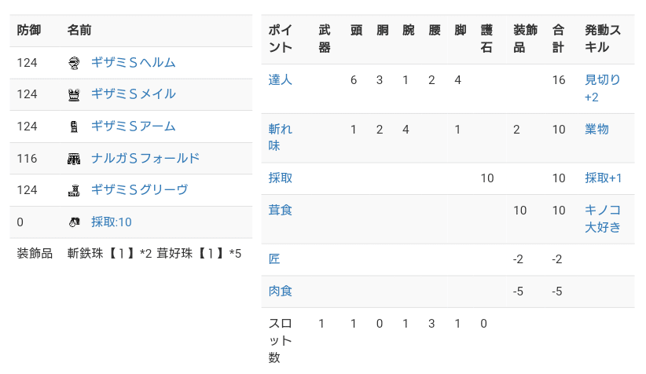646x374 pixels.
Task: Open the ギザミＳメイル armor link
Action: 133,94
